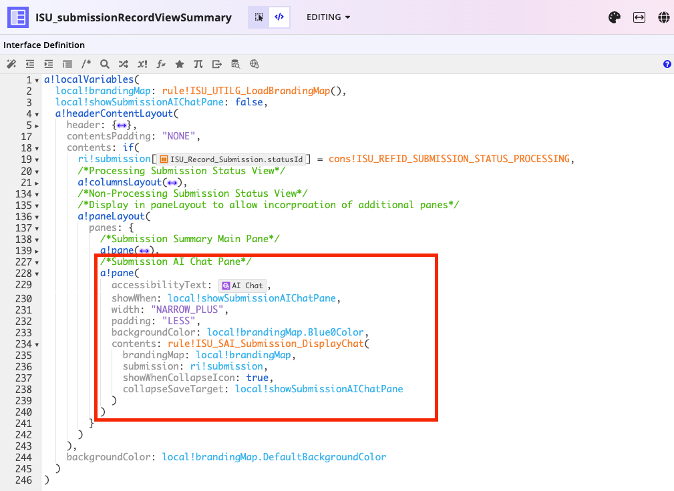This screenshot has width=674, height=491.
Task: Click the Submission AI Chat Pane comment
Action: point(176,262)
